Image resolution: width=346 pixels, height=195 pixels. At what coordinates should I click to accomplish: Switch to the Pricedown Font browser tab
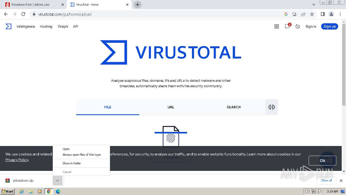pos(34,5)
